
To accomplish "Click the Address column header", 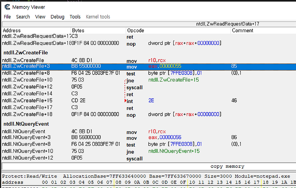I will tap(36, 31).
